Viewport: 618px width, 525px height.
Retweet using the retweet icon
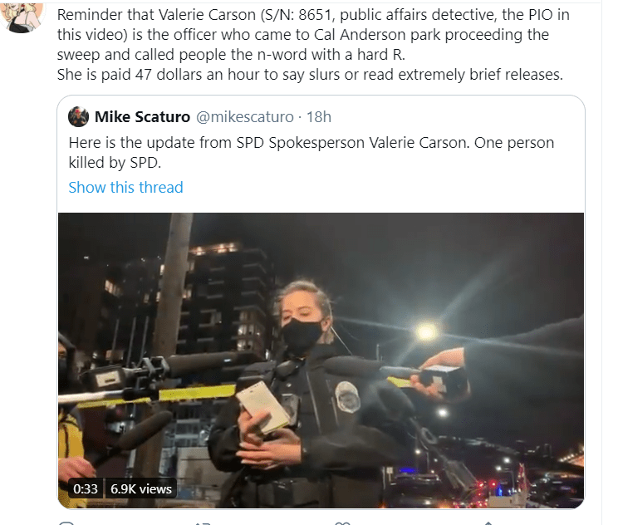point(204,523)
